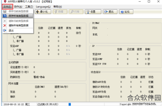Choose 保存所有类型数据 in File menu
The image size is (162, 106).
point(18,16)
